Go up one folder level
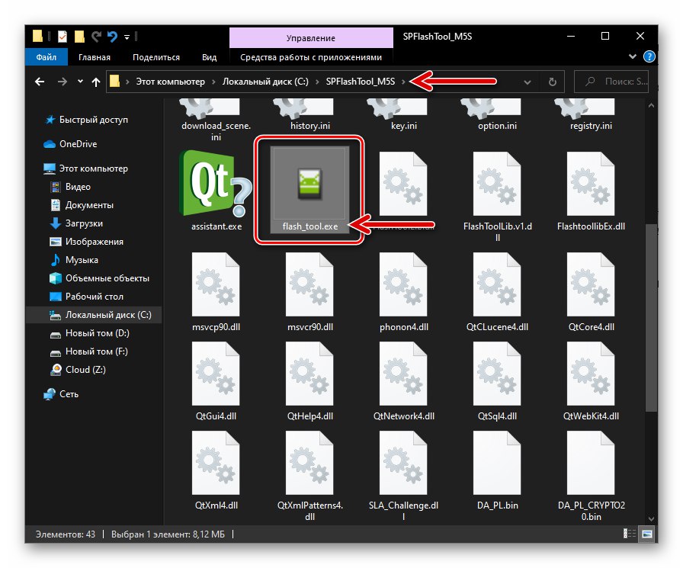Screen dimensions: 683x568 96,82
